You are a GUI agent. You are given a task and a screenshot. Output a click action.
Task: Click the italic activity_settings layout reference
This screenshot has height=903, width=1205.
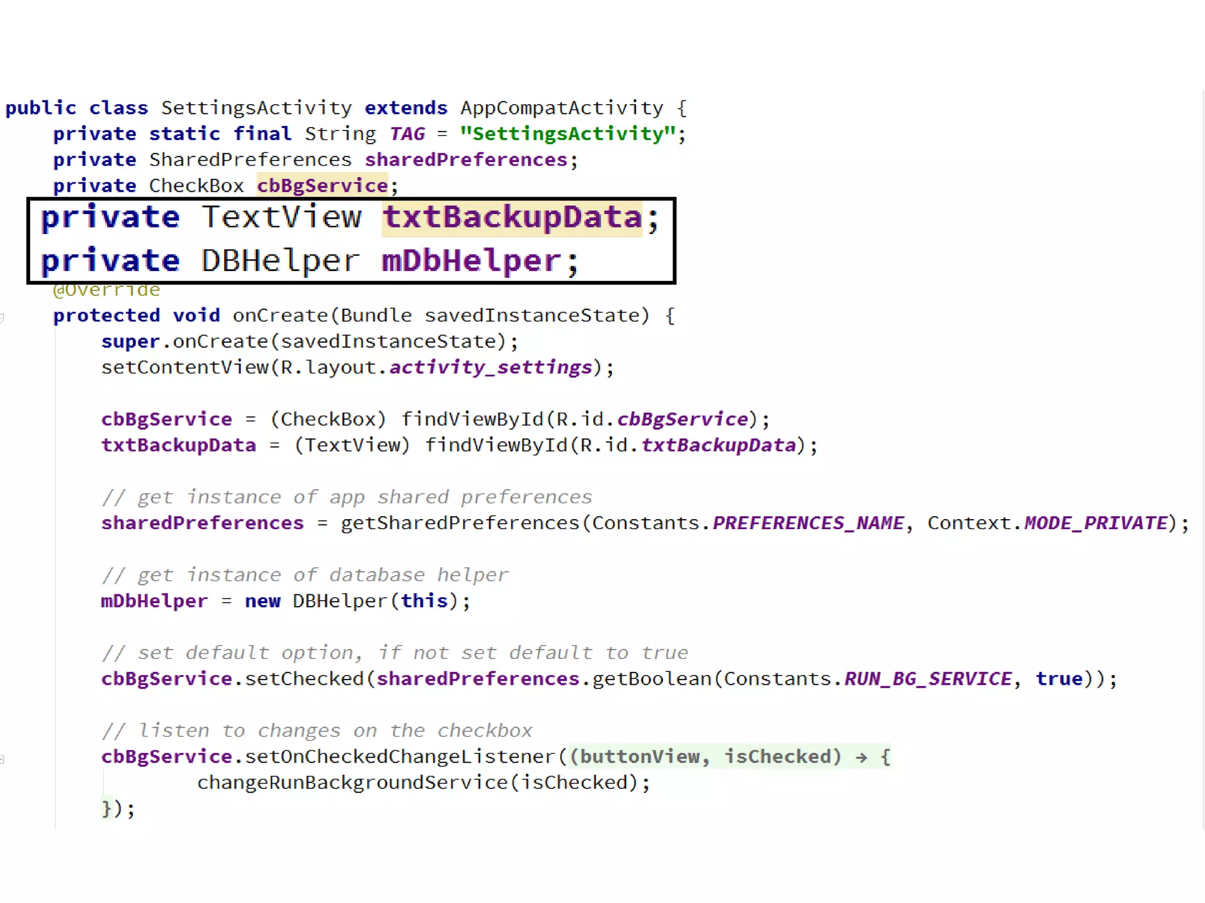coord(491,367)
